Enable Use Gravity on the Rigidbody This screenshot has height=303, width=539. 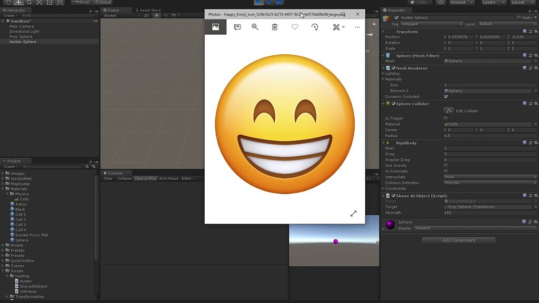pyautogui.click(x=445, y=165)
